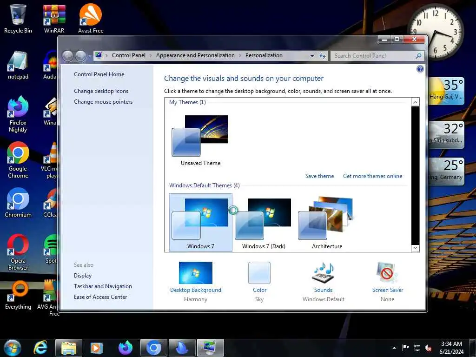
Task: Open Change mouse pointers link
Action: pos(103,102)
